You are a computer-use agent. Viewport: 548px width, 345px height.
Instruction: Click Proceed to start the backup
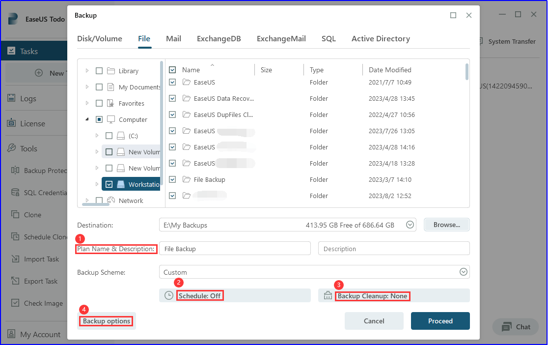(x=440, y=320)
